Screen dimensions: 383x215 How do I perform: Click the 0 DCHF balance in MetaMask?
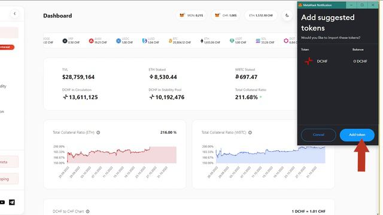point(360,61)
